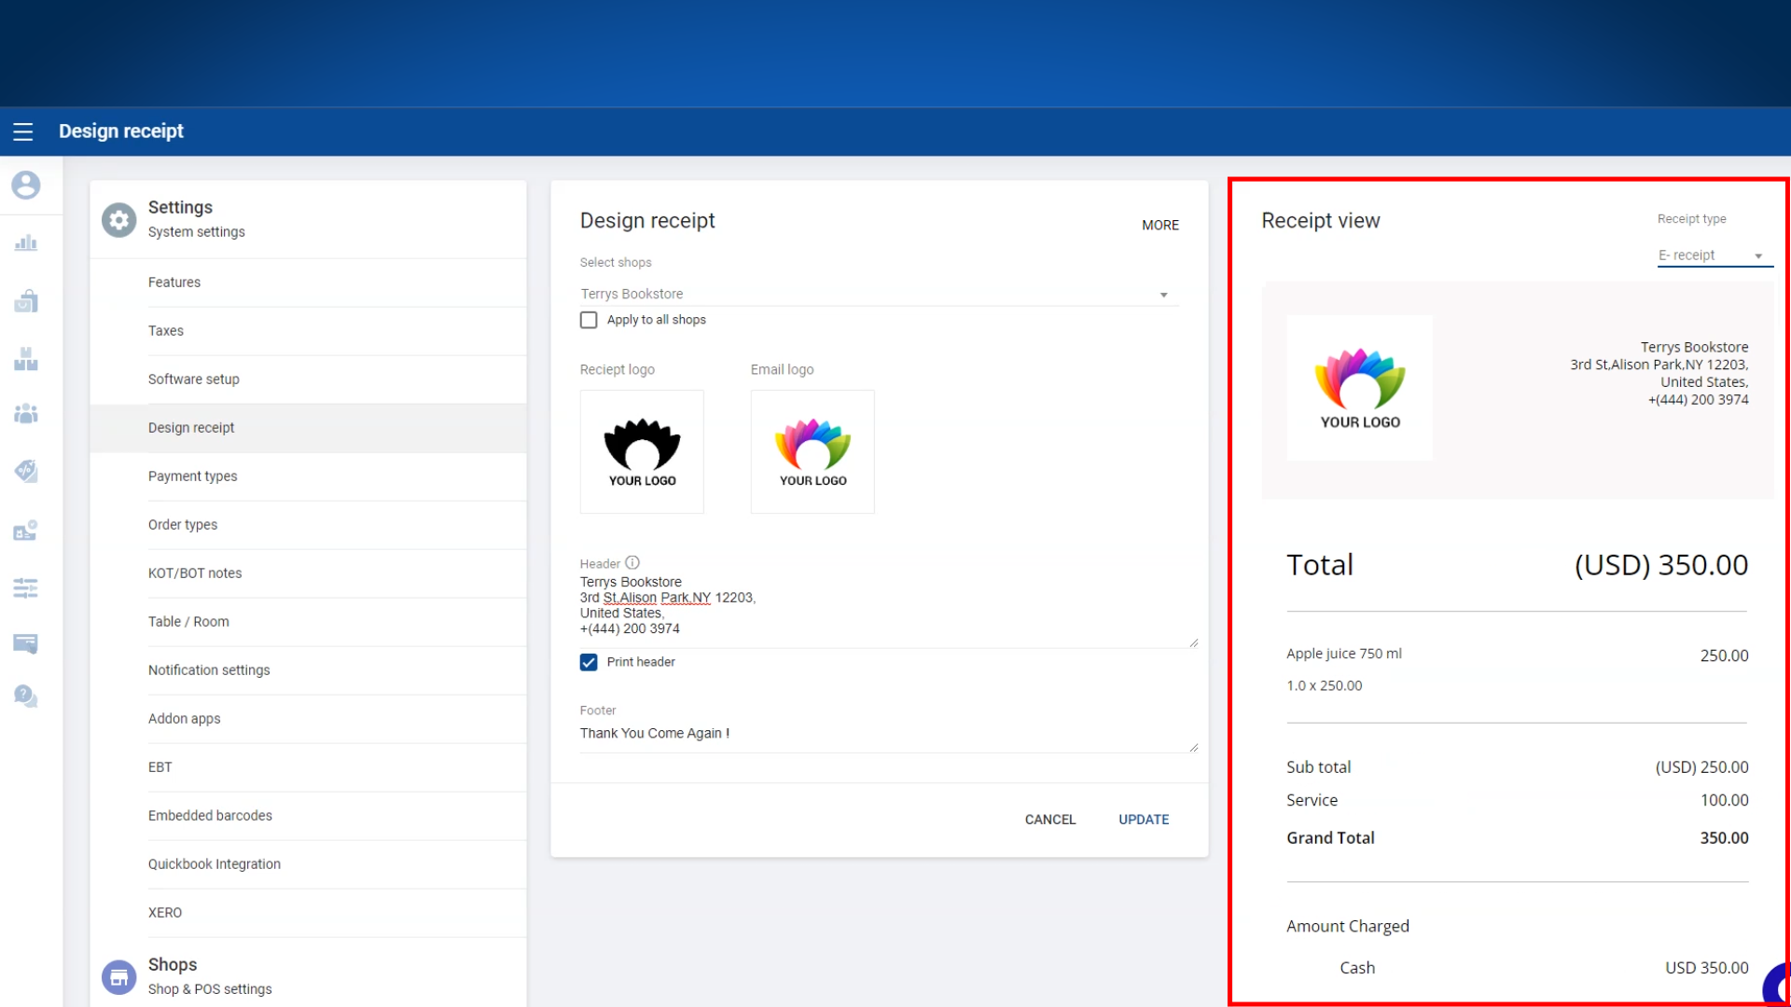This screenshot has height=1007, width=1791.
Task: Open the discount tag icon
Action: coord(26,471)
